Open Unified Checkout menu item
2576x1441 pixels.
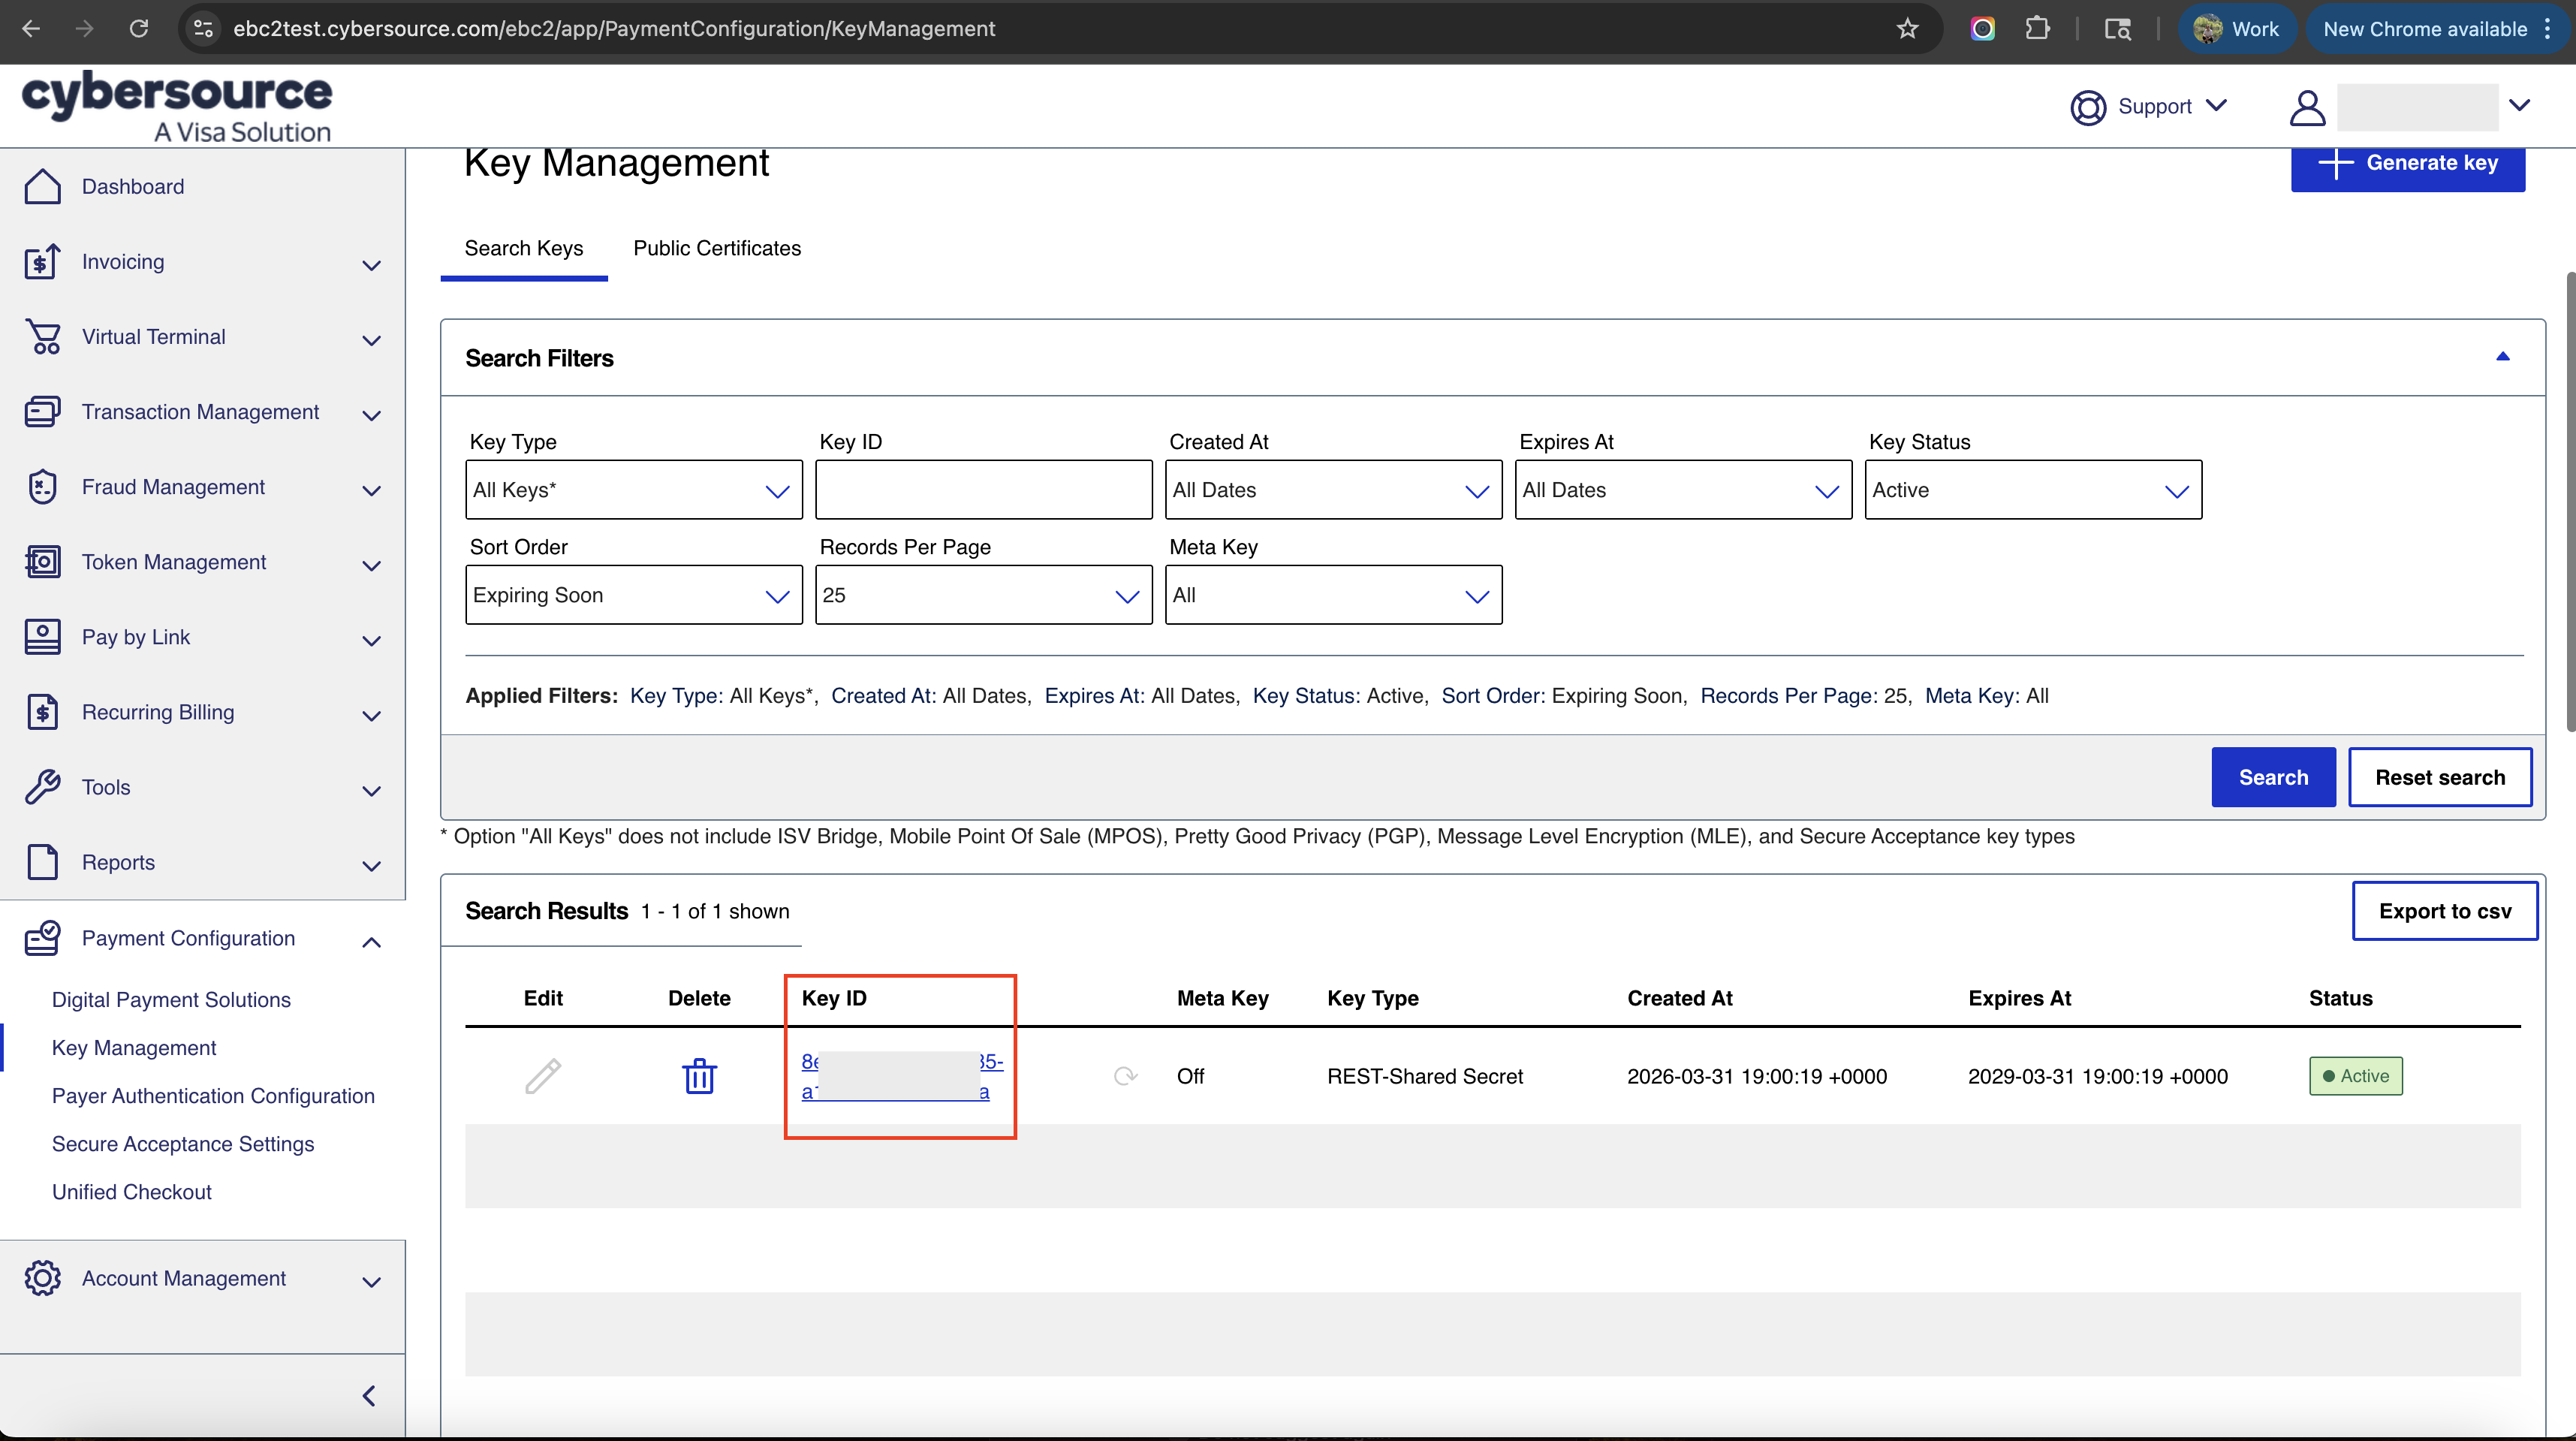(132, 1192)
